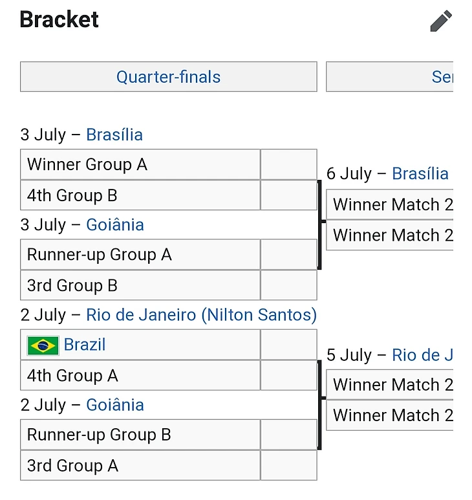Click the 3rd Group B cell
472x500 pixels.
pos(140,285)
